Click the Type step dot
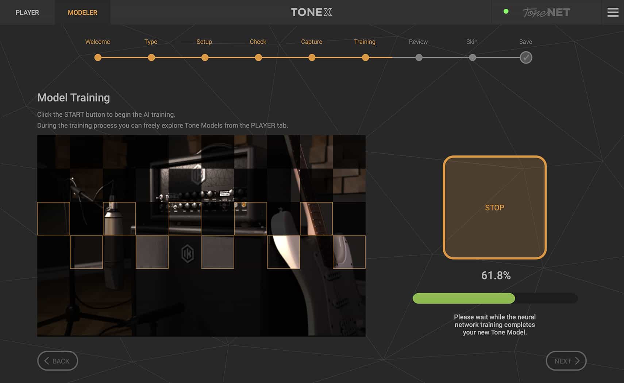Image resolution: width=624 pixels, height=383 pixels. [151, 57]
